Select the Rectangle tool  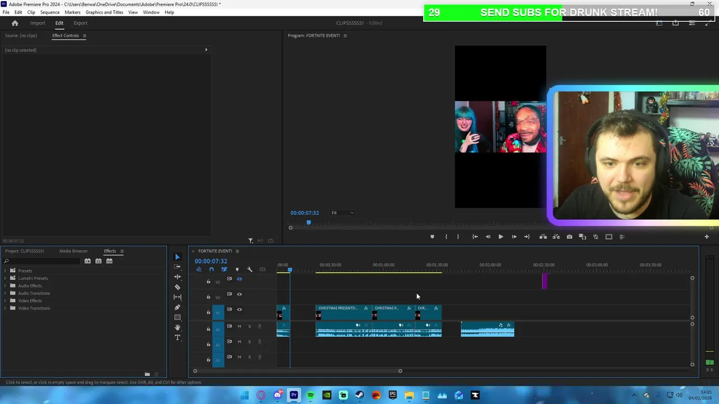(x=178, y=318)
